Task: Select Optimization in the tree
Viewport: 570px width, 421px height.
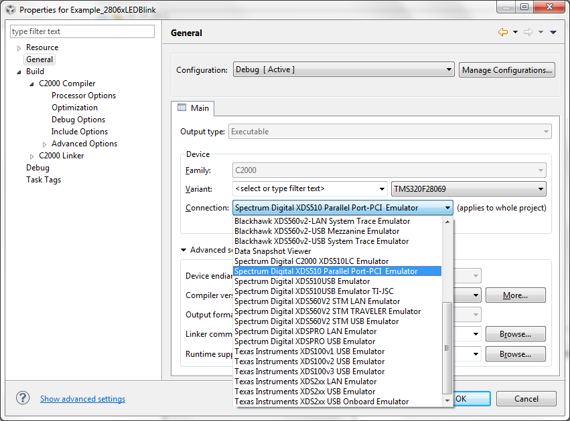Action: click(x=74, y=108)
